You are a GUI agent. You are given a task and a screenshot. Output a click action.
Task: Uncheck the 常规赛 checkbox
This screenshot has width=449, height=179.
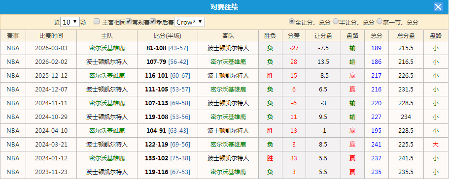point(129,21)
